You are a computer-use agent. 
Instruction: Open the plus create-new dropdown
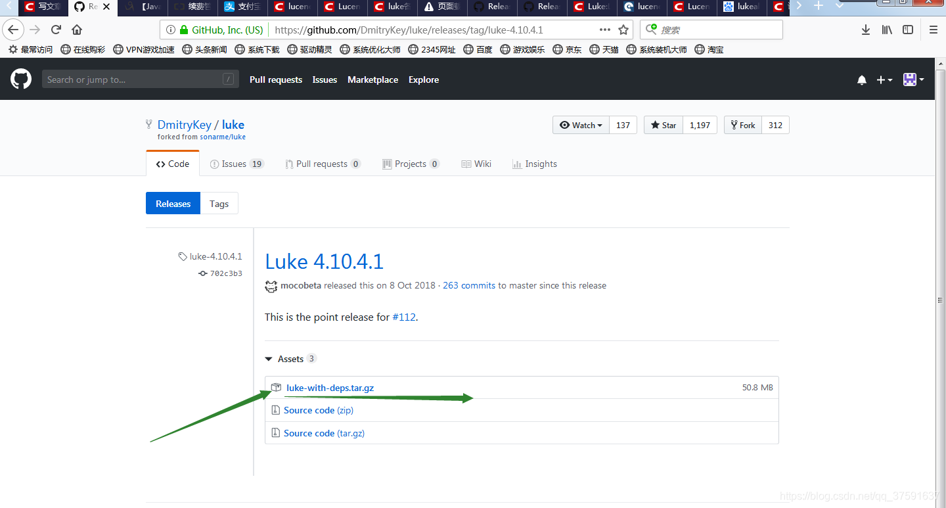(x=884, y=79)
